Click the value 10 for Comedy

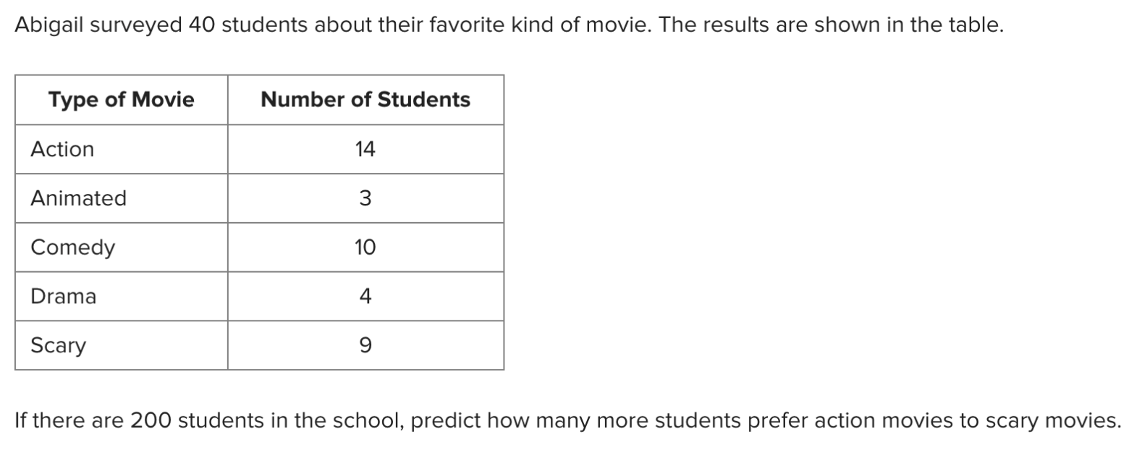point(365,247)
